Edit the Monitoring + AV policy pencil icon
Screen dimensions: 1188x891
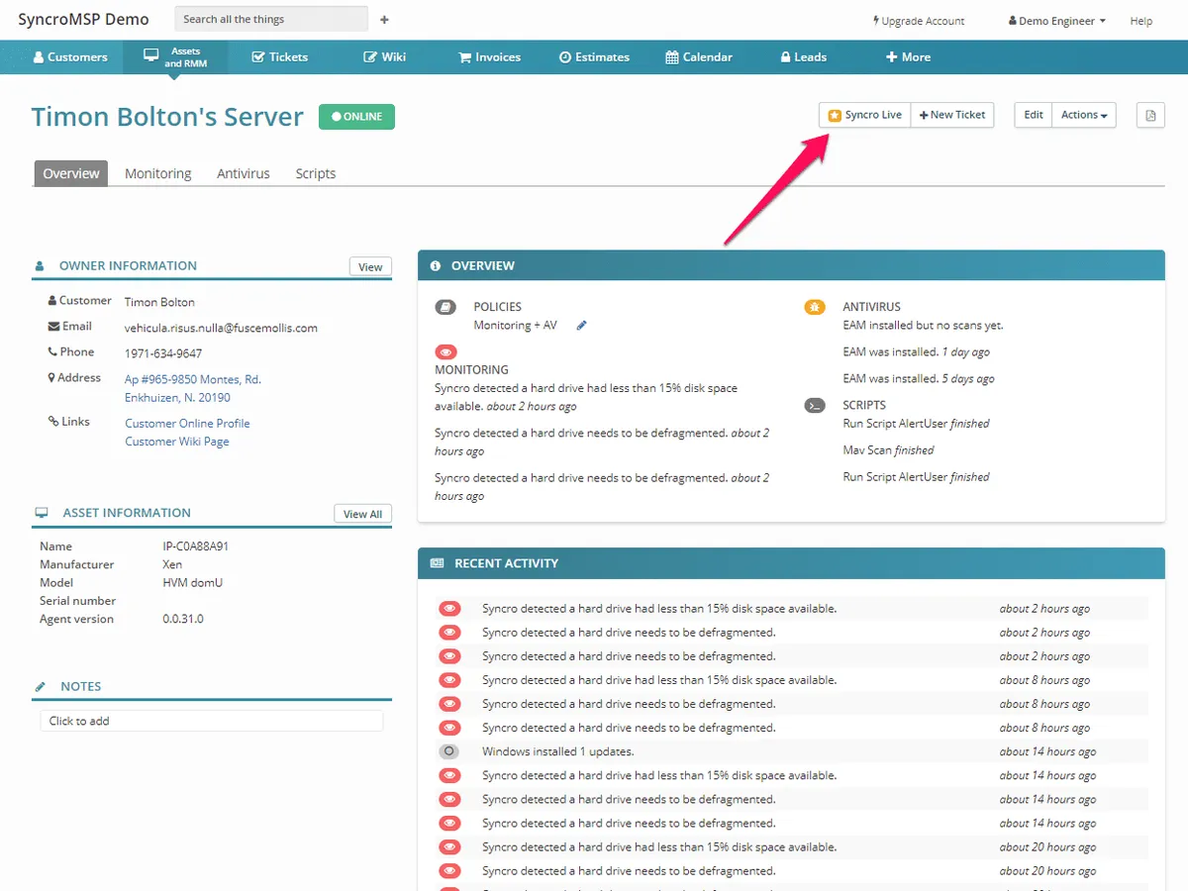[x=582, y=326]
